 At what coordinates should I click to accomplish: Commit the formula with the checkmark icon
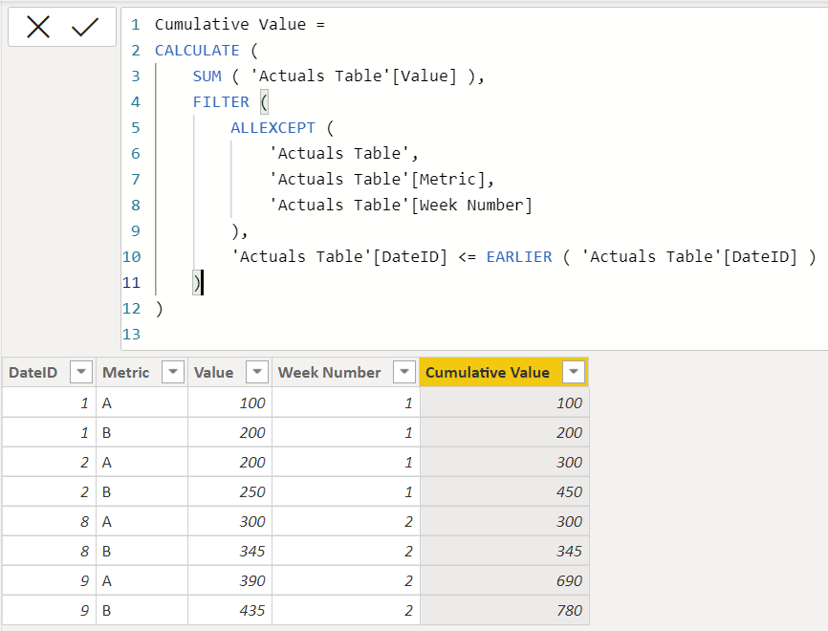click(85, 27)
